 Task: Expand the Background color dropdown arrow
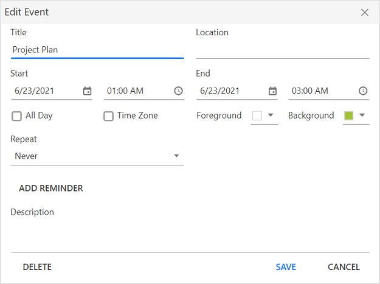[x=362, y=116]
